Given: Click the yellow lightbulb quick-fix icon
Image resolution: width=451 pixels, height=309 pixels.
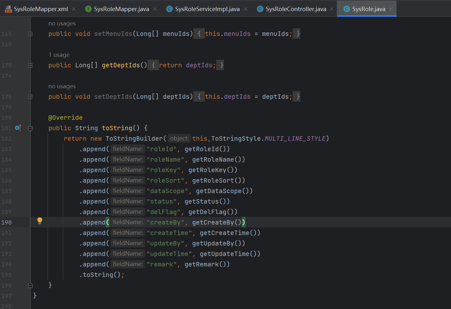Looking at the screenshot, I should (x=39, y=221).
